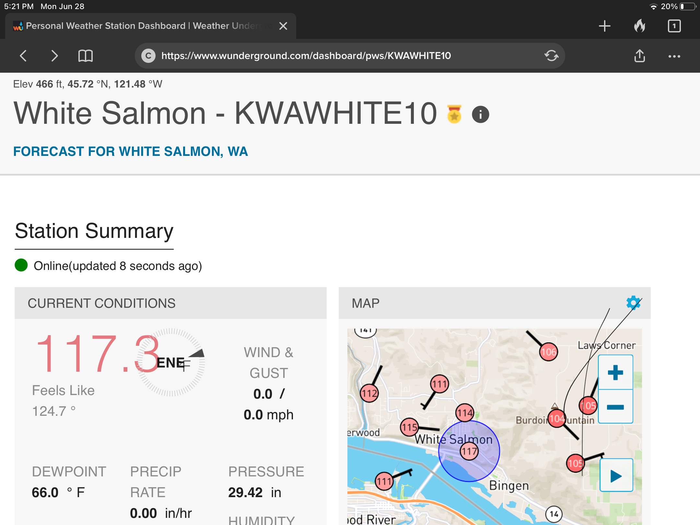Select the 115 station marker on map
The image size is (700, 525).
(409, 427)
